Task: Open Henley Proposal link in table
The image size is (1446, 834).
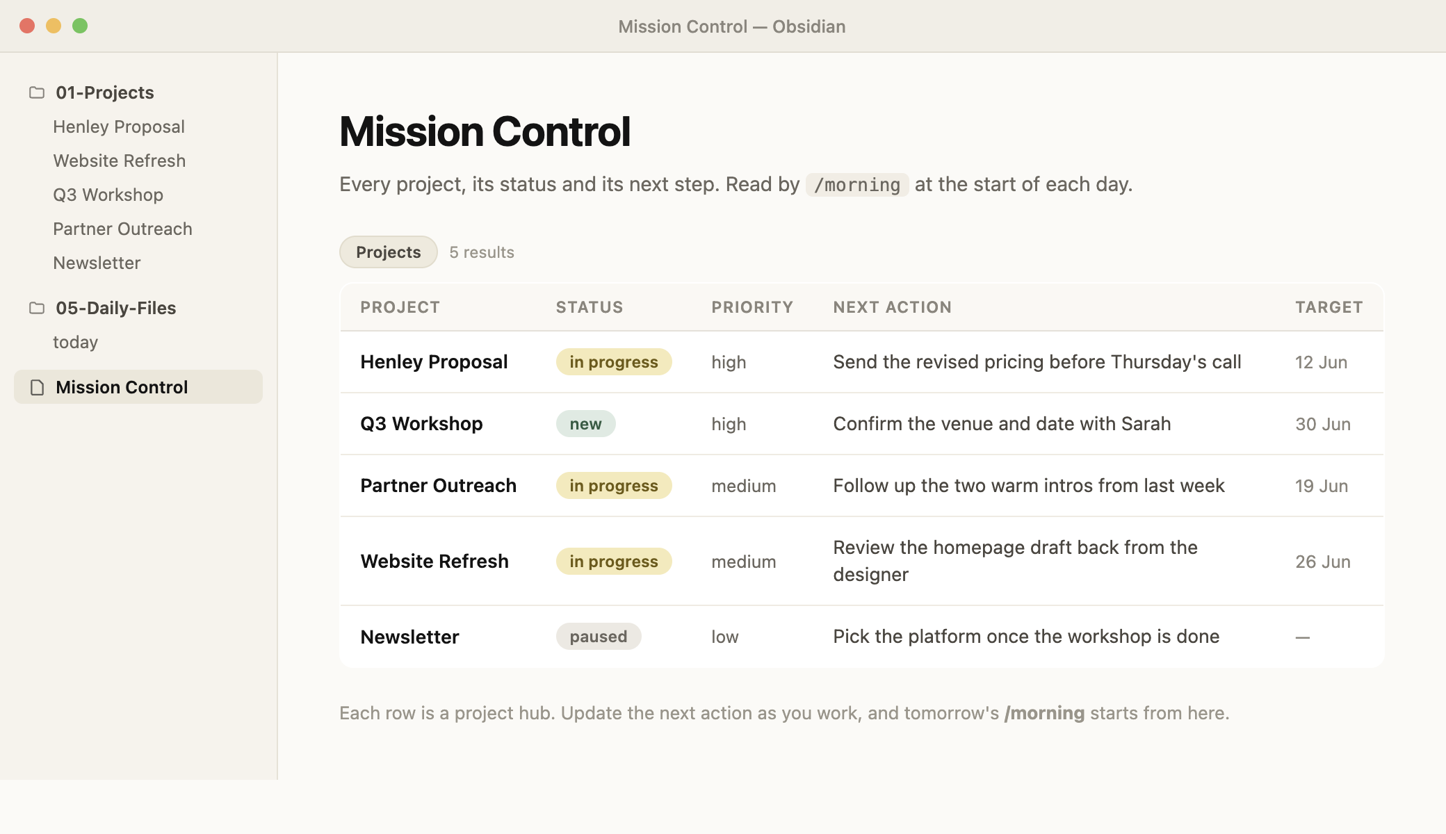Action: [434, 361]
